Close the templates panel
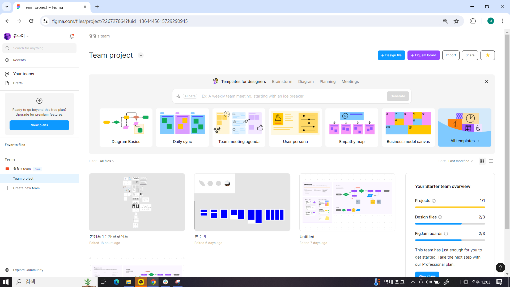The height and width of the screenshot is (287, 510). 486,82
